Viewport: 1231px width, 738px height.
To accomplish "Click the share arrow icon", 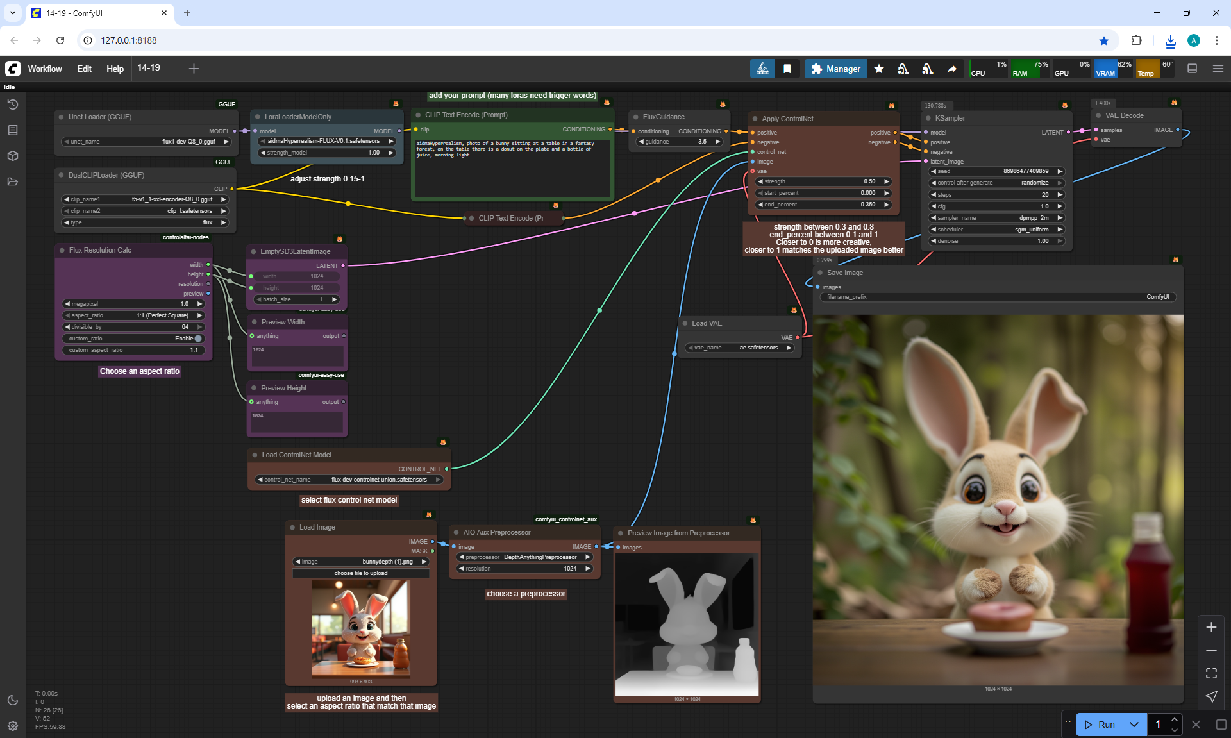I will [x=952, y=69].
